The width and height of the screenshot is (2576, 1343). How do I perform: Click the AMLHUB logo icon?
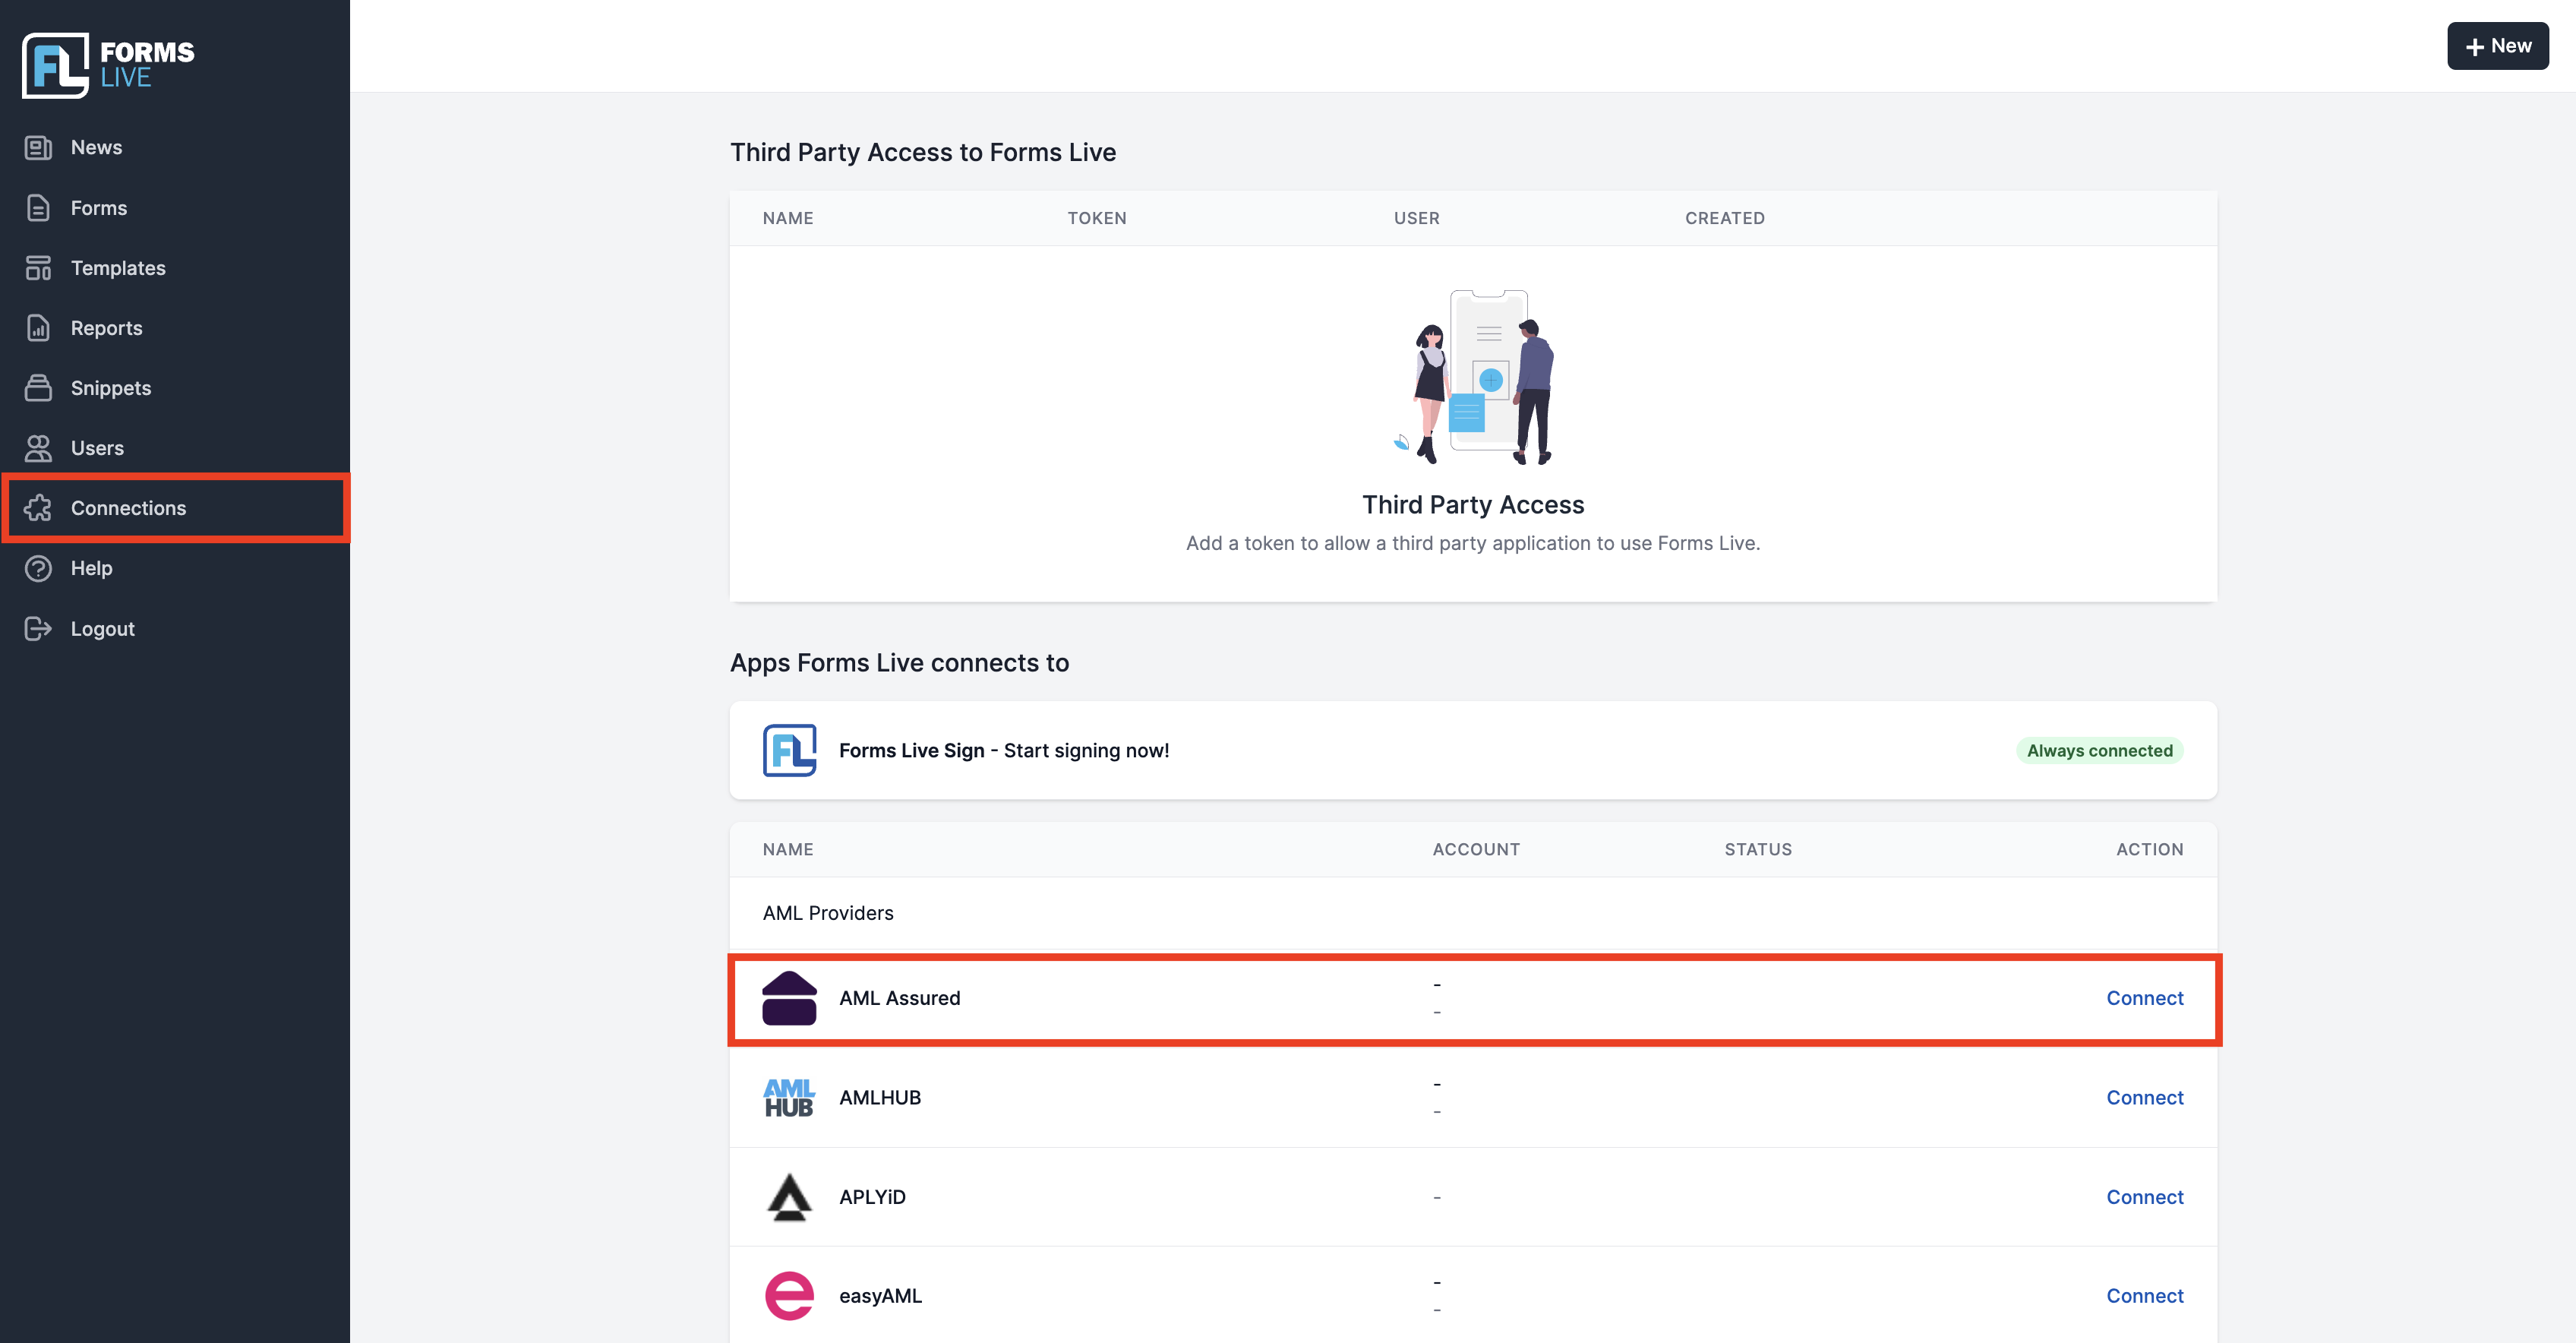789,1097
